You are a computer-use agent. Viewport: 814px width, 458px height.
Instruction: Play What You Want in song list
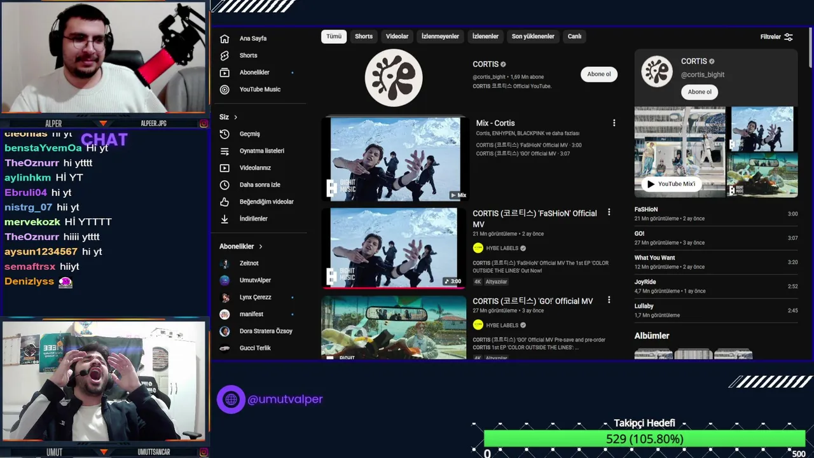tap(715, 262)
